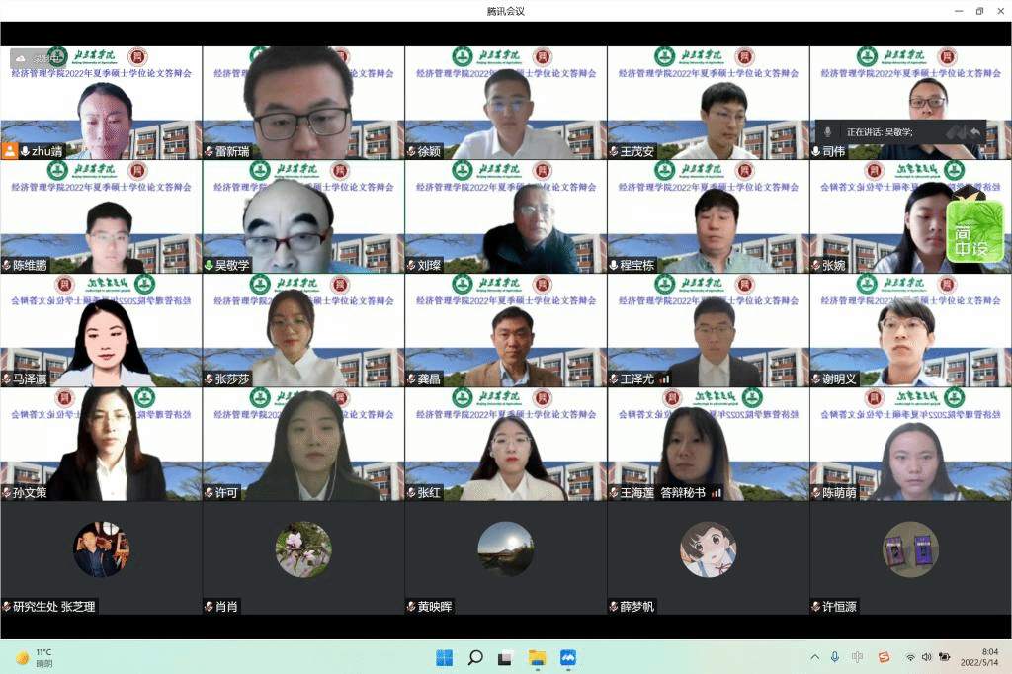1012x674 pixels.
Task: Click the taskbar search icon
Action: pyautogui.click(x=474, y=657)
